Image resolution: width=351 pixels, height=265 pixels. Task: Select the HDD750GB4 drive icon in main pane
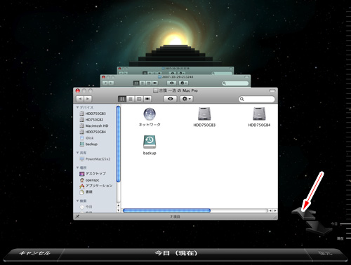tap(259, 114)
